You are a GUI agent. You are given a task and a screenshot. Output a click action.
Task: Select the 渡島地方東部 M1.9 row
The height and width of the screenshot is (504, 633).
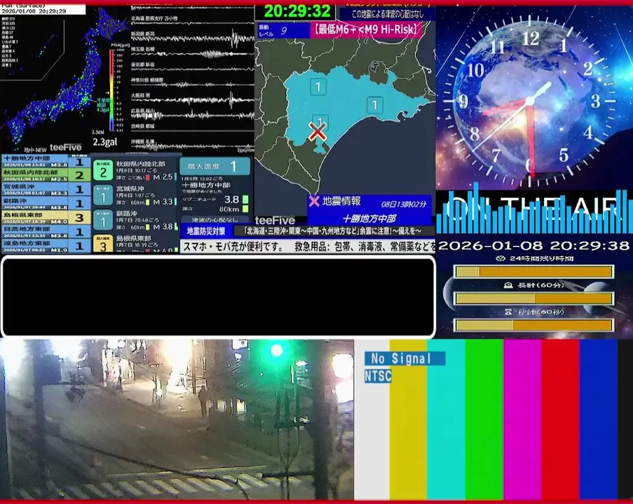46,246
